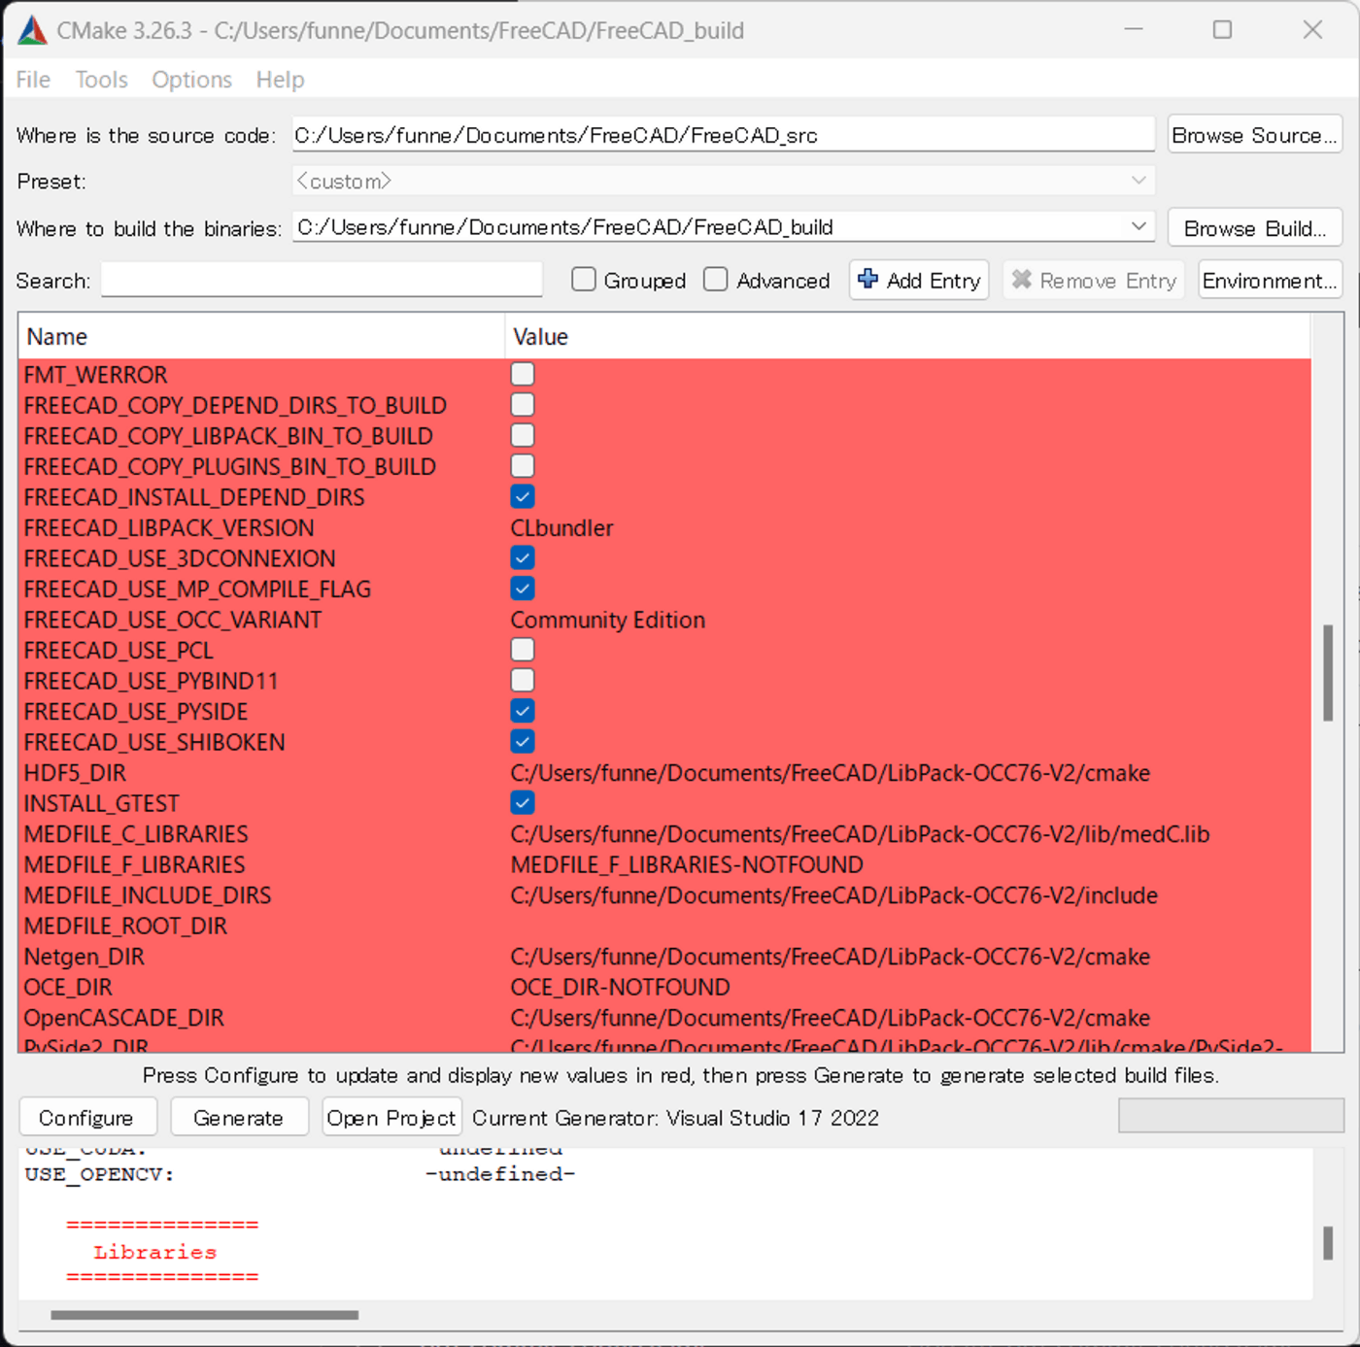The image size is (1360, 1347).
Task: Click the output log horizontal scrollbar
Action: coord(204,1315)
